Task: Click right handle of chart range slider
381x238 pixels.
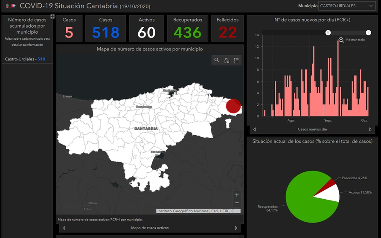Action: tap(368, 32)
